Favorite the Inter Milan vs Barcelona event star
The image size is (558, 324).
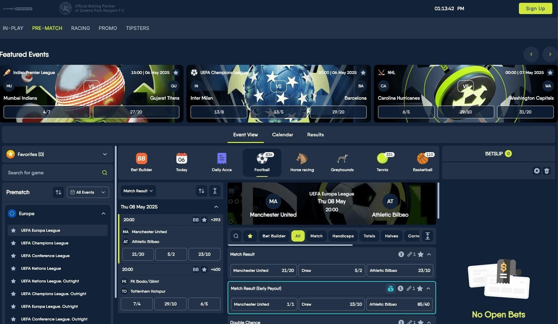click(363, 73)
